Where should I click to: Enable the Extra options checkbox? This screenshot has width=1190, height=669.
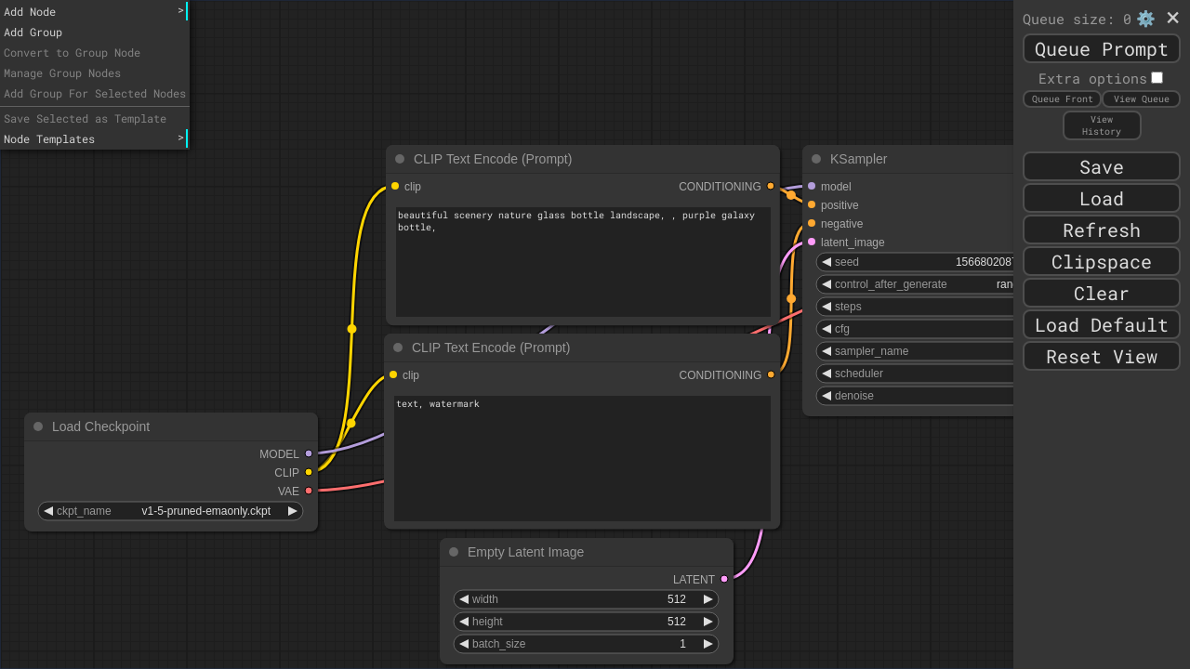1157,78
